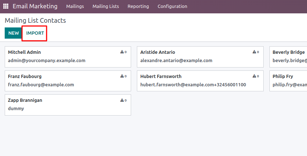Image resolution: width=307 pixels, height=156 pixels.
Task: Open the Hubert Farnsworth contact card
Action: pyautogui.click(x=200, y=81)
